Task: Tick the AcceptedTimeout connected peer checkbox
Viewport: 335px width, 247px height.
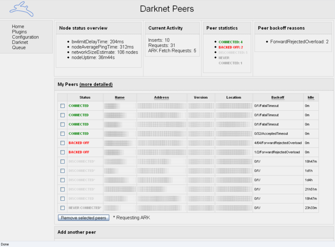Action: (x=62, y=133)
